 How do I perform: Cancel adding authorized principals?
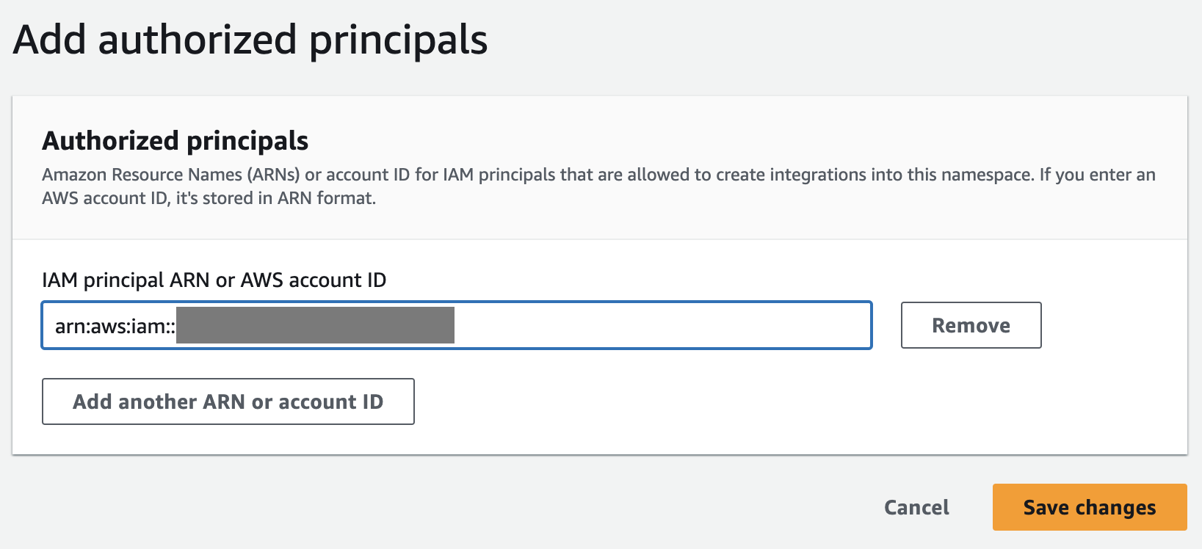916,507
